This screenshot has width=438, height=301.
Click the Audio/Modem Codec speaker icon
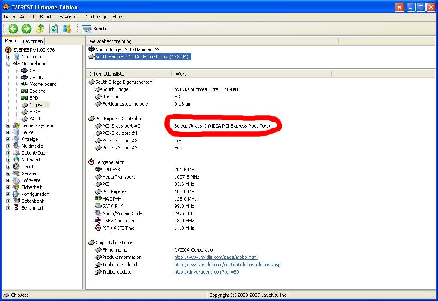click(x=98, y=213)
